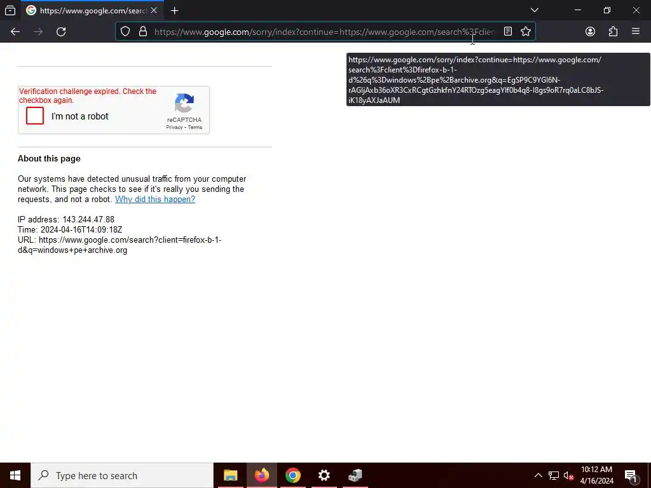
Task: Go back one page
Action: (x=15, y=32)
